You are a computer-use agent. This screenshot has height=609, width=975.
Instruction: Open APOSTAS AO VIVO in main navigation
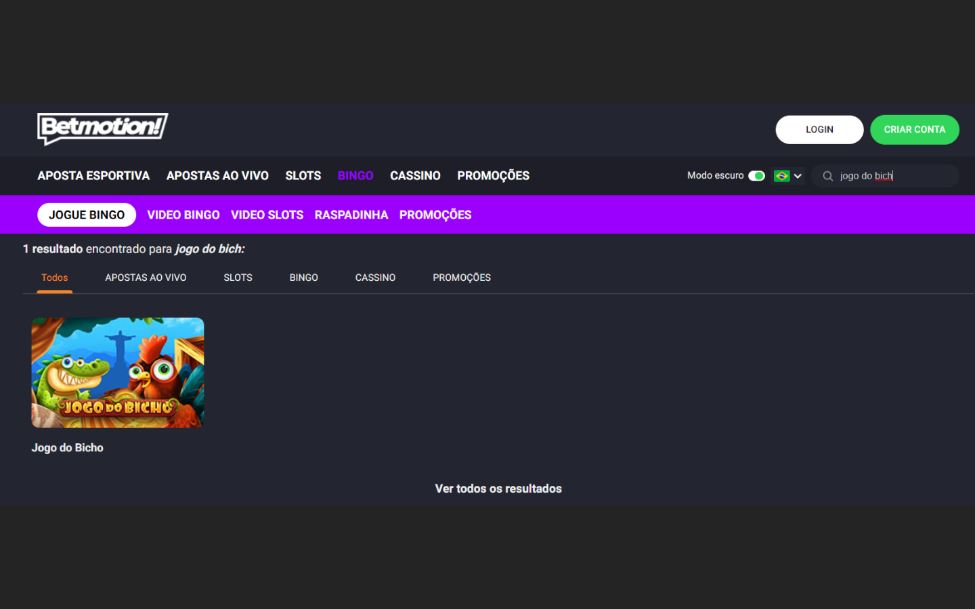click(217, 176)
